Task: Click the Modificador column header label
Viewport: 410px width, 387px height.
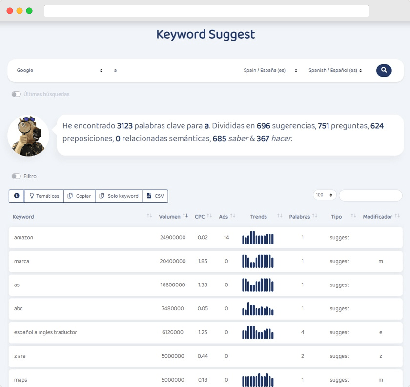Action: pos(378,217)
